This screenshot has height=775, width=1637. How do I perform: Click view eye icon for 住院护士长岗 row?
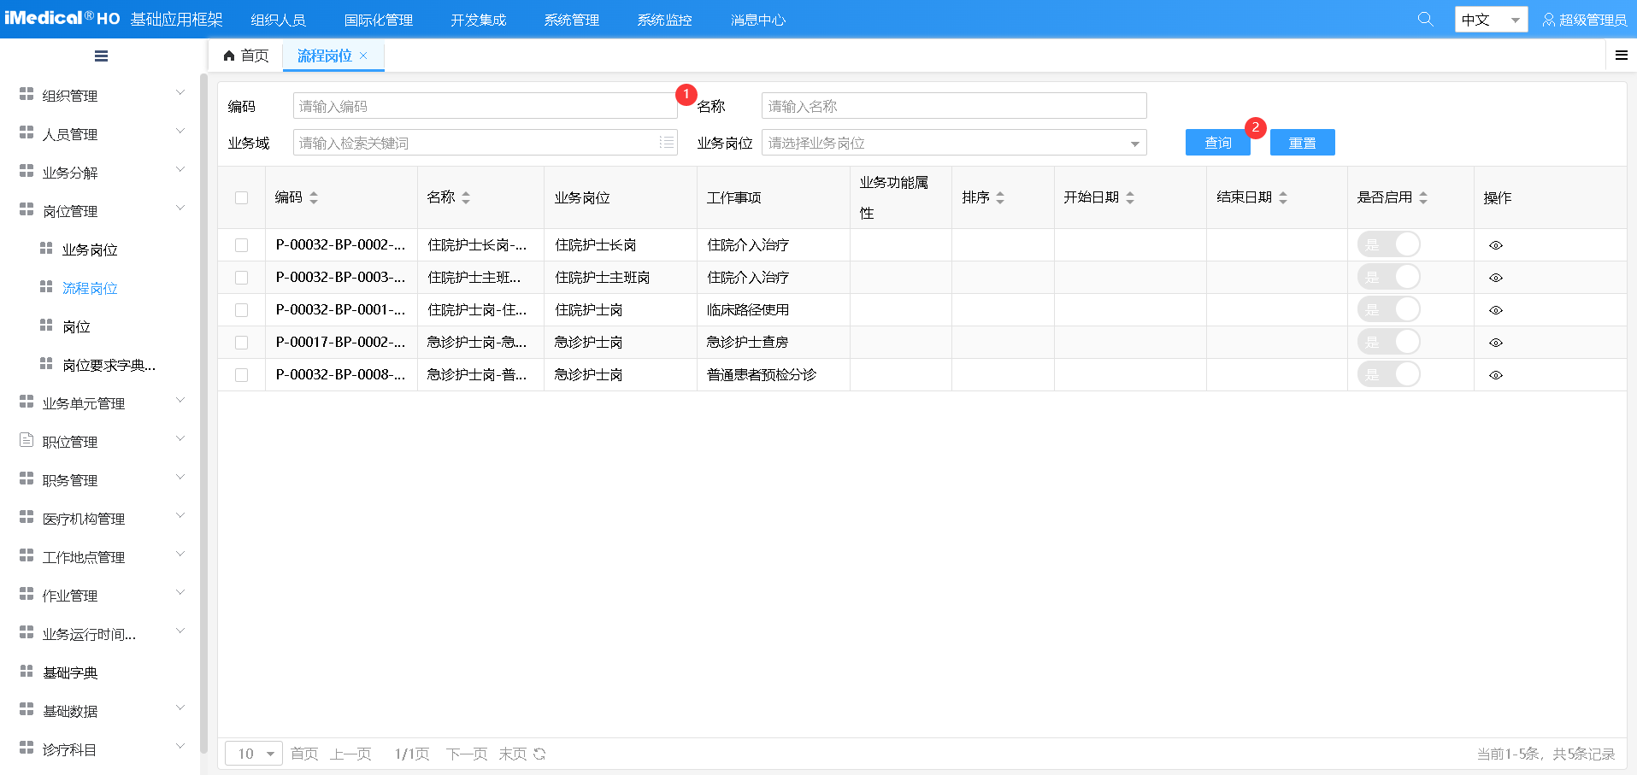point(1495,245)
